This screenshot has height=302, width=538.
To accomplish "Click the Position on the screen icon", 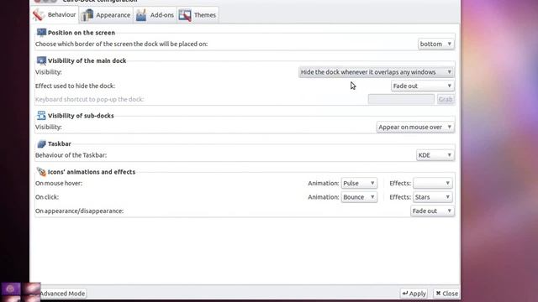I will (41, 33).
